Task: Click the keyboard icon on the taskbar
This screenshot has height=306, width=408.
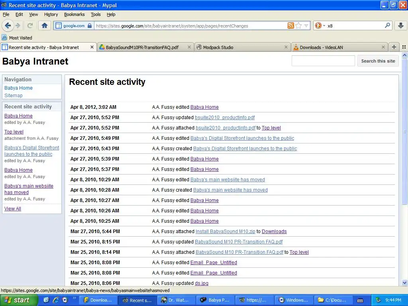Action: (360, 300)
